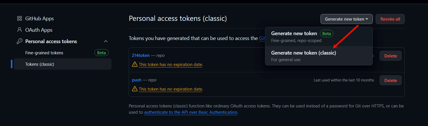Click the warning icon under 214token
Viewport: 428px width, 126px height.
[135, 64]
